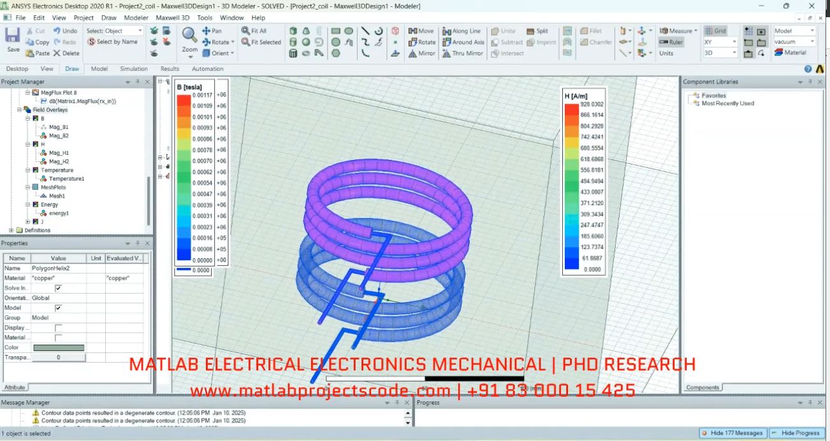
Task: Toggle the Solve Inside checkbox
Action: pos(59,288)
